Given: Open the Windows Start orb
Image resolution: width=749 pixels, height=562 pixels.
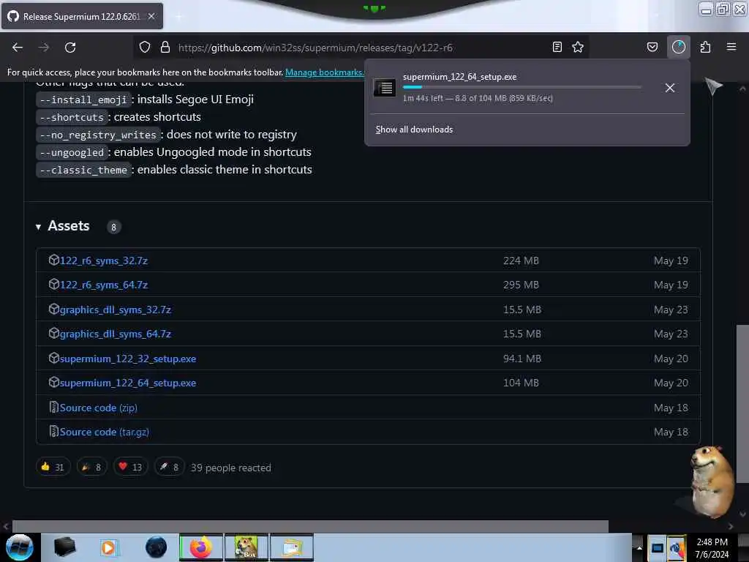Looking at the screenshot, I should coord(20,547).
